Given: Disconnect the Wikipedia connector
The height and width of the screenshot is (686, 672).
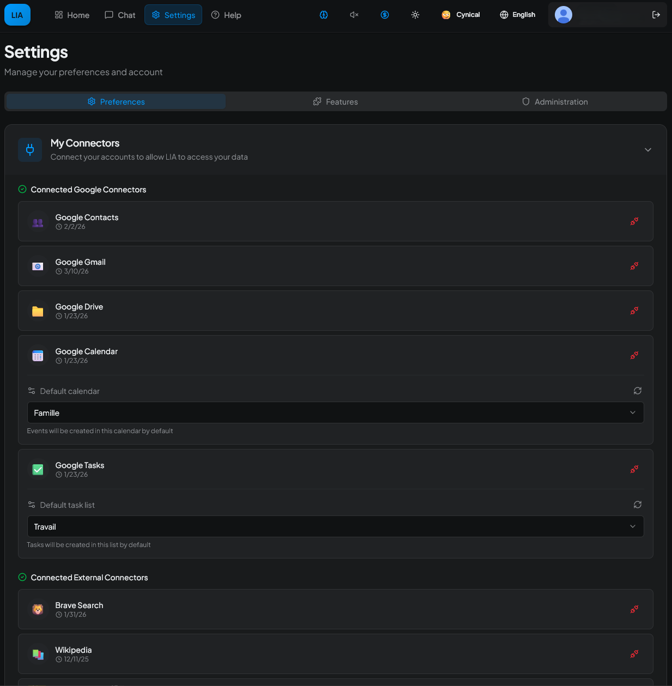Looking at the screenshot, I should click(x=634, y=654).
